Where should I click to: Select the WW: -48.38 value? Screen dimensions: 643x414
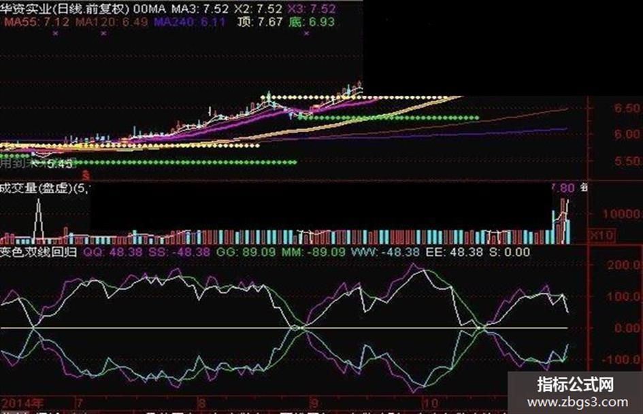[x=385, y=252]
